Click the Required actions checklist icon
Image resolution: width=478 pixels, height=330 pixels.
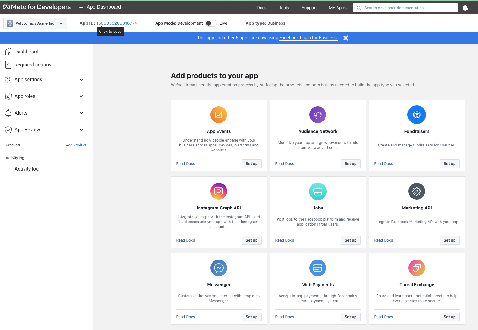coord(8,65)
